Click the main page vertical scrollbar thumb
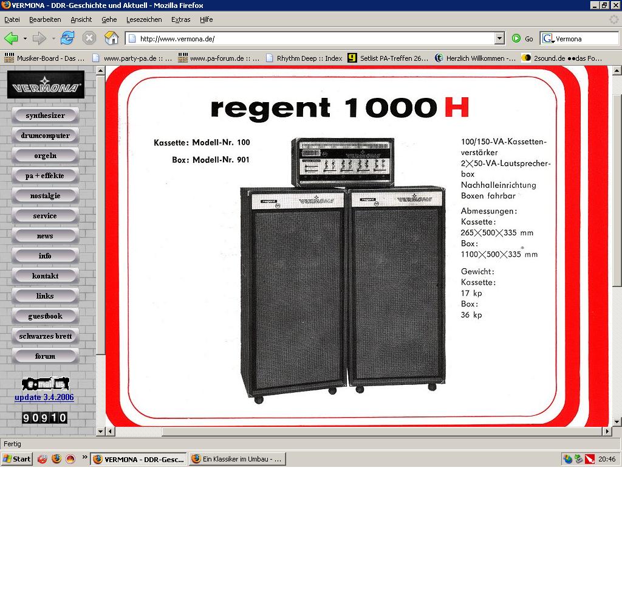 [617, 191]
